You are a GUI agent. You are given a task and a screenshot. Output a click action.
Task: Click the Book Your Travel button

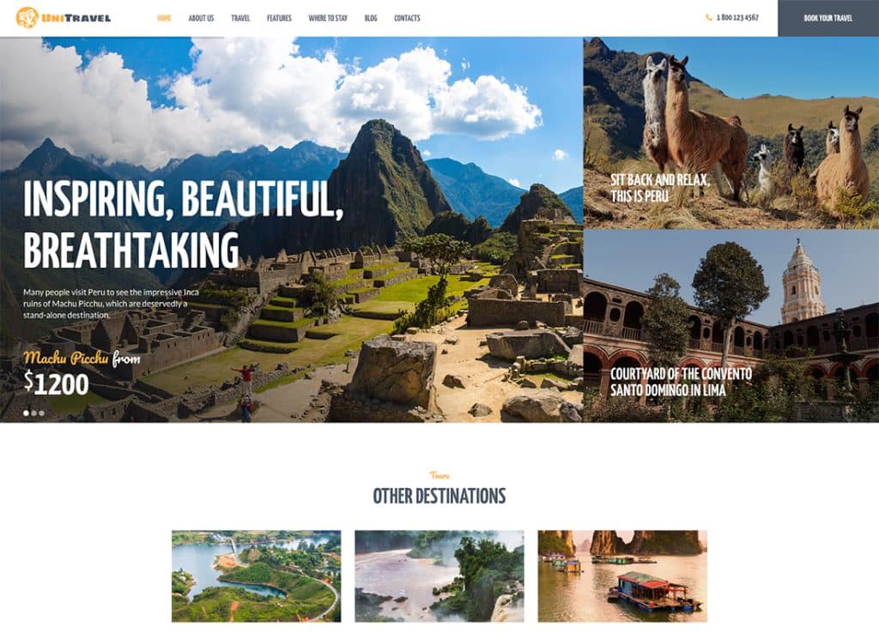pos(828,18)
